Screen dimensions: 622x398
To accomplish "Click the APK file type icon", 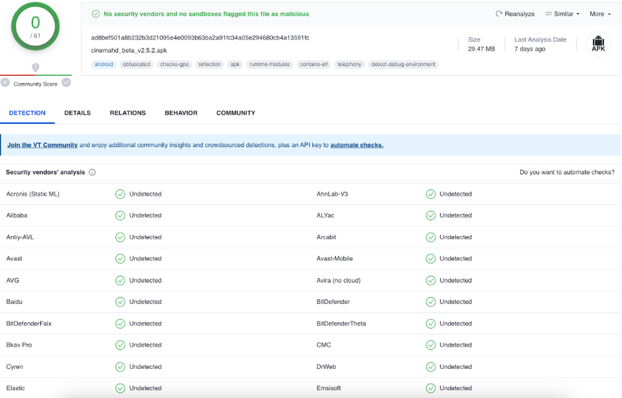I will pyautogui.click(x=598, y=44).
